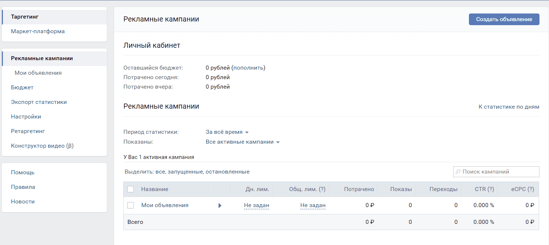
Task: Click the play triangle icon beside Мои объявления
Action: tap(220, 206)
